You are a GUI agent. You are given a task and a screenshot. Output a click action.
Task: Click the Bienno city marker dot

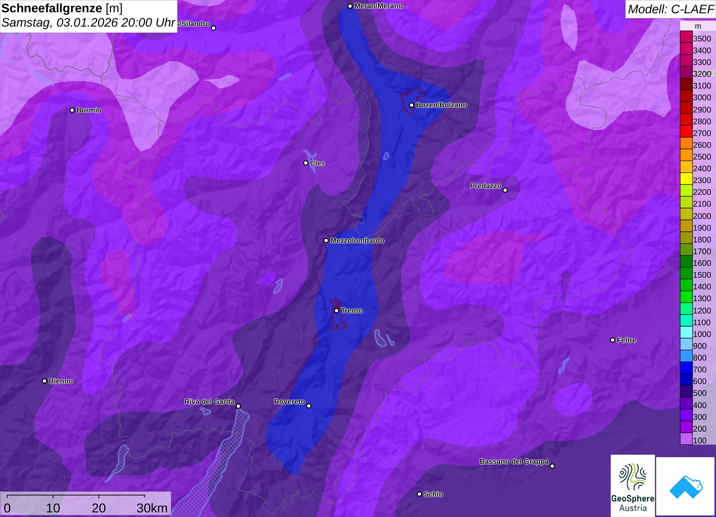(44, 381)
